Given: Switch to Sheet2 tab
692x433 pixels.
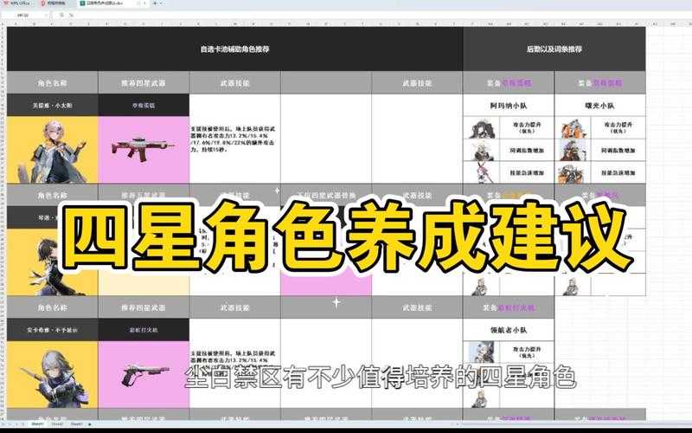Looking at the screenshot, I should (x=57, y=423).
